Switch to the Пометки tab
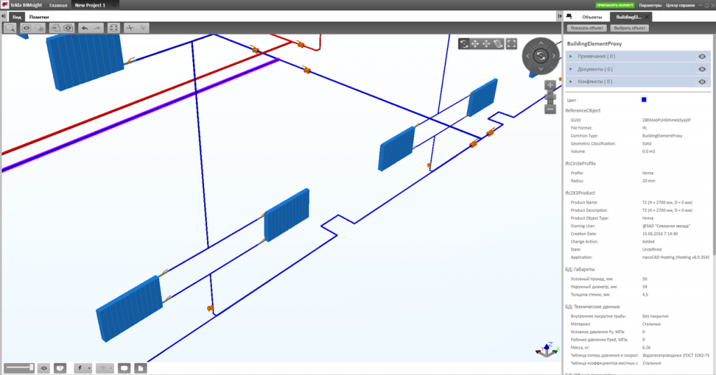 [39, 17]
